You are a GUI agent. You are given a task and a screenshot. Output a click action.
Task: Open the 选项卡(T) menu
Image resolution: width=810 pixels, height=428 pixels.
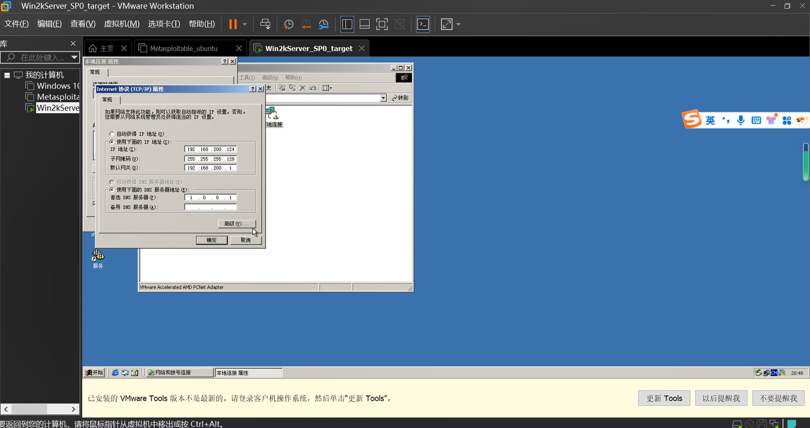[164, 24]
